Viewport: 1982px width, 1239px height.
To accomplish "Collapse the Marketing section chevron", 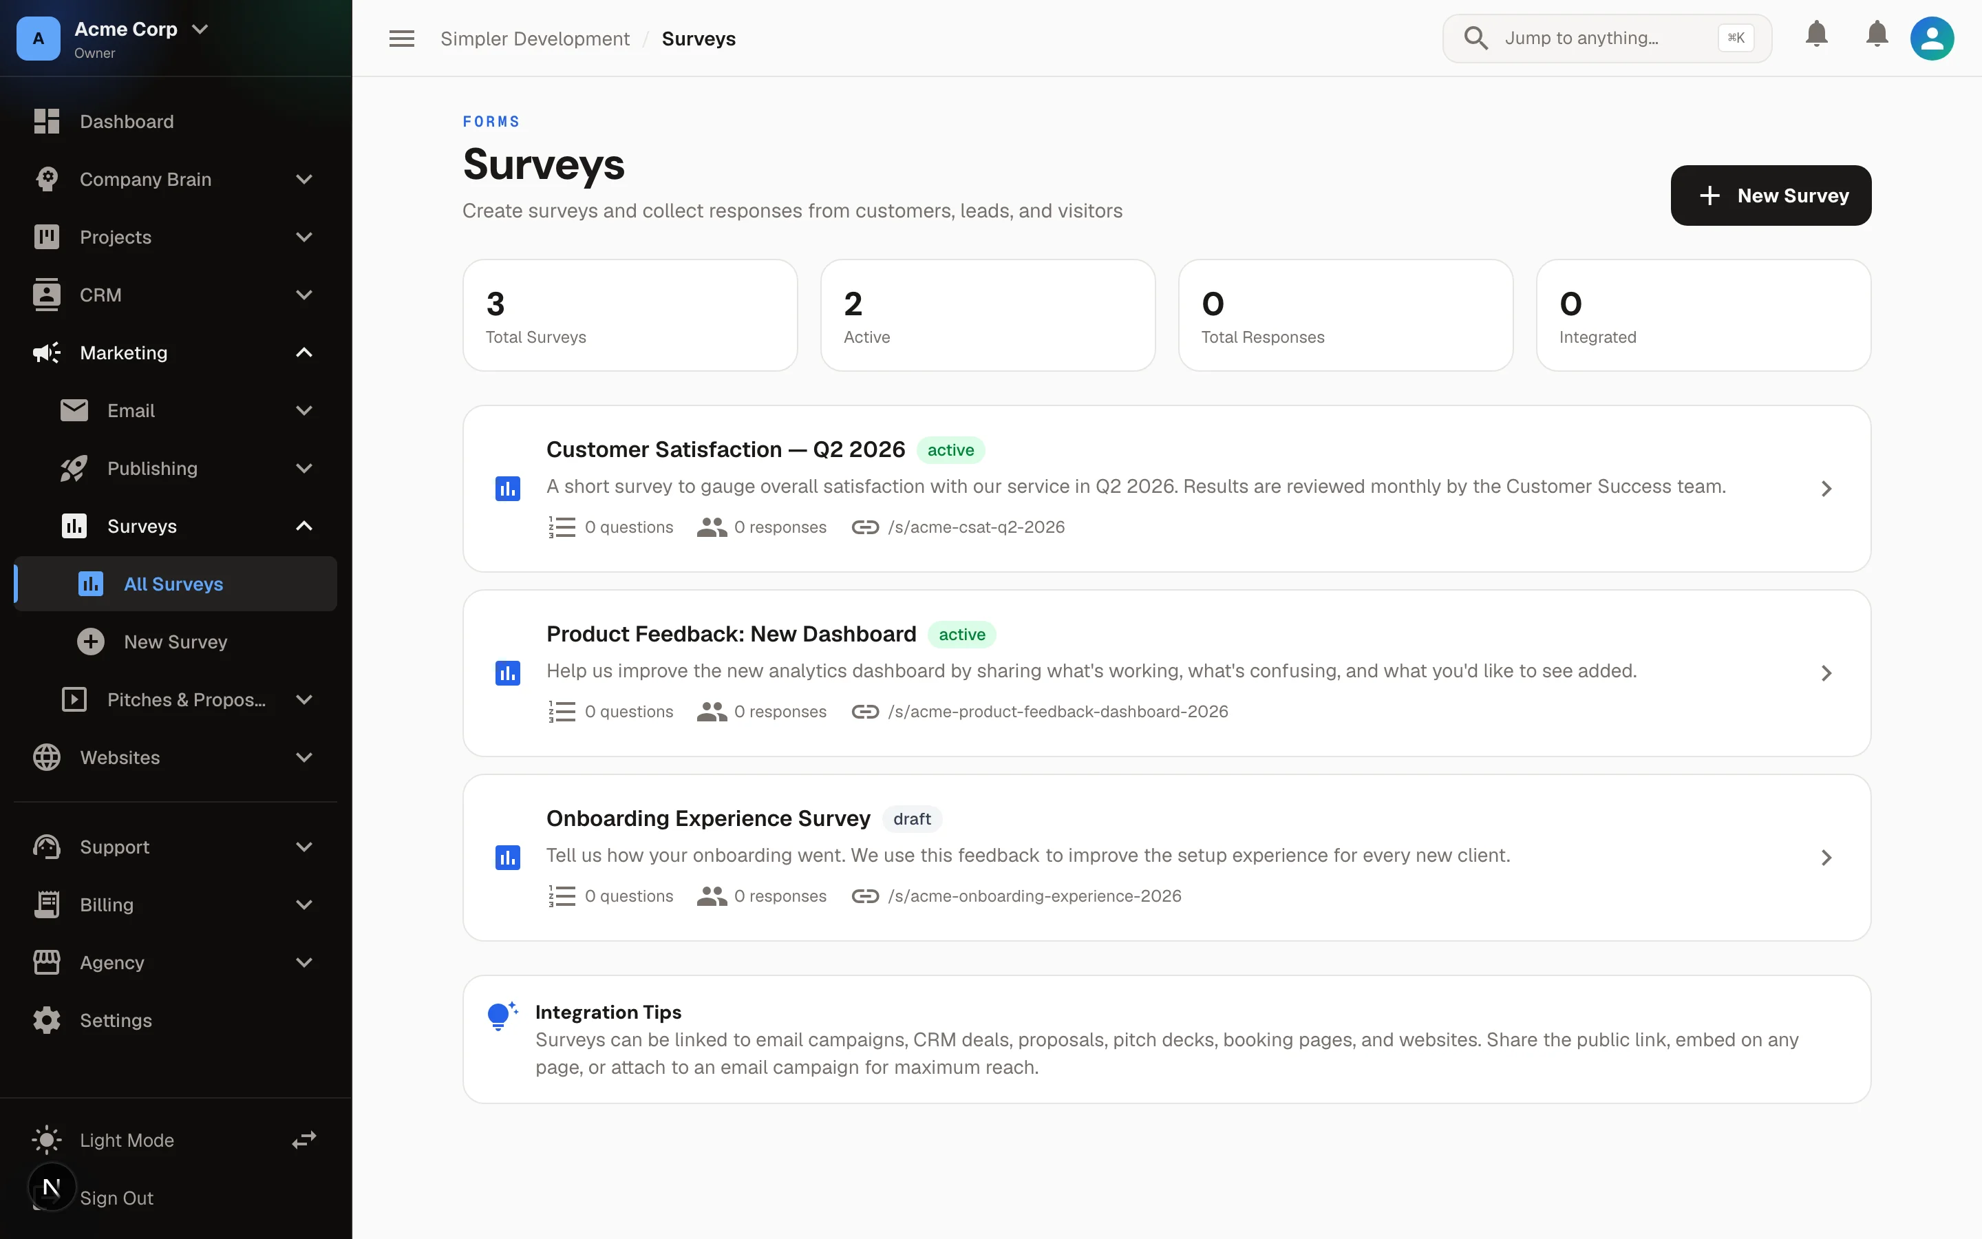I will coord(304,352).
